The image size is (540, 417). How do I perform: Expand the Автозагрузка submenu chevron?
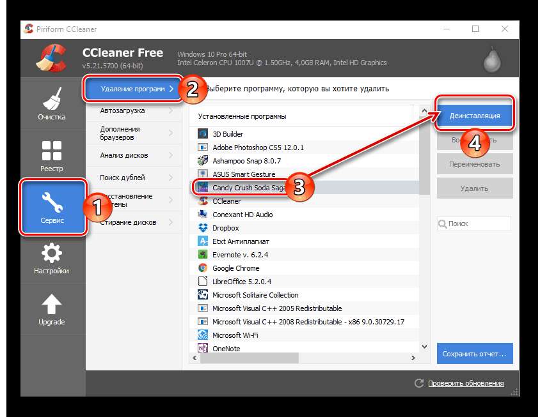[171, 111]
